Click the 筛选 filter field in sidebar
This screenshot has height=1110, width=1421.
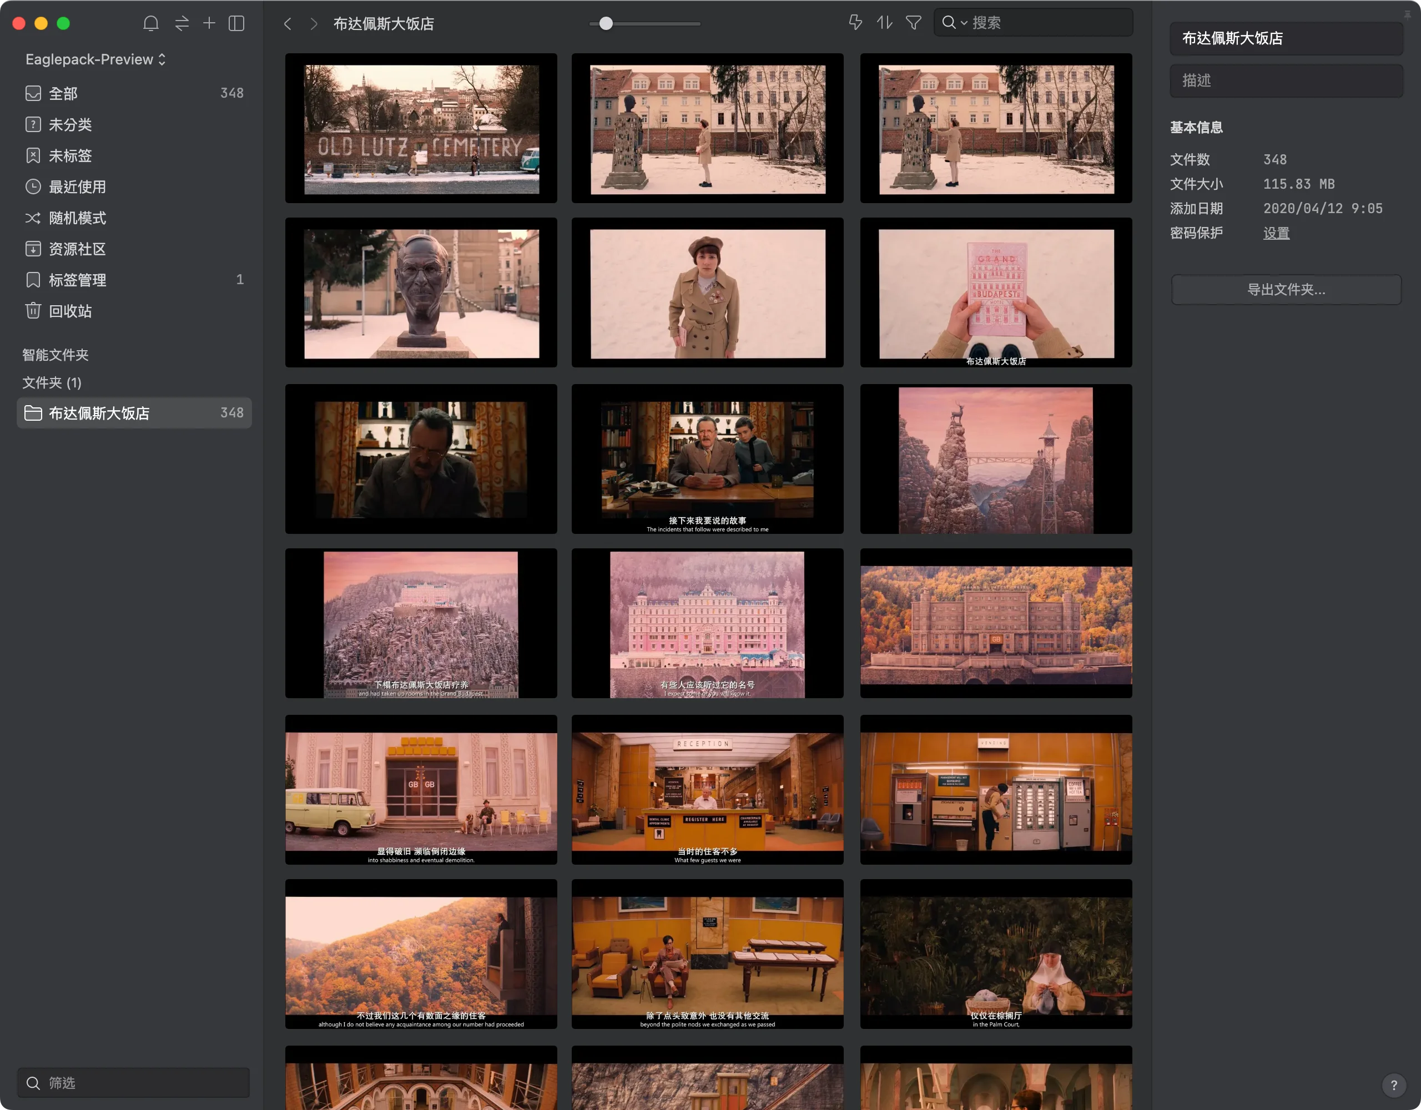point(133,1083)
